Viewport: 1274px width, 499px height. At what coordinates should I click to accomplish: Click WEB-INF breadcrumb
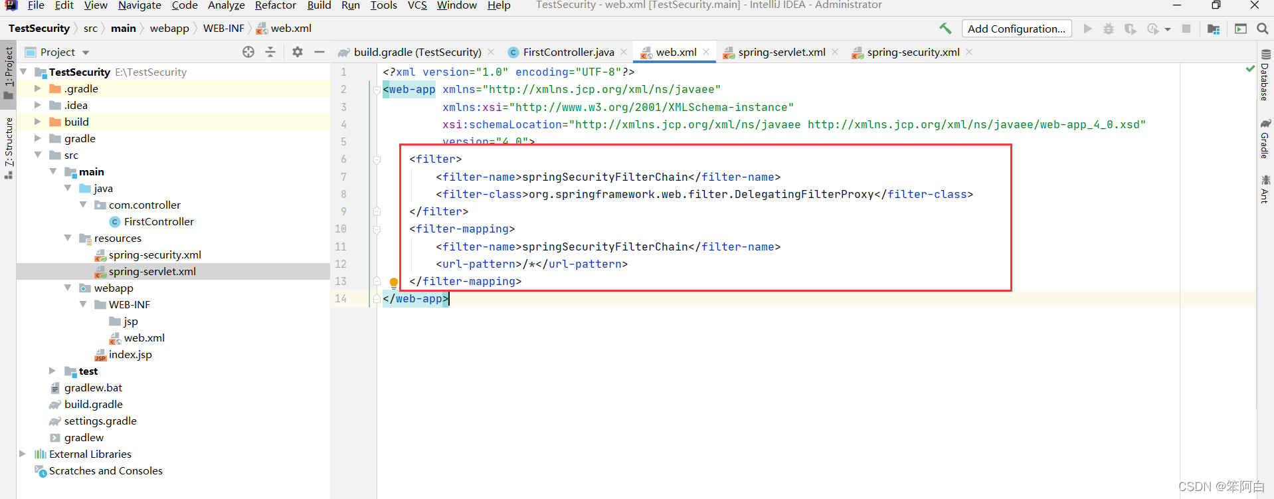[x=223, y=29]
